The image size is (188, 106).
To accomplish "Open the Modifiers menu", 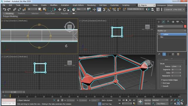I will click(x=54, y=5).
